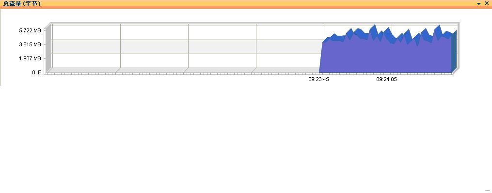Click the highest blue peak near 09:24:05

[x=375, y=27]
